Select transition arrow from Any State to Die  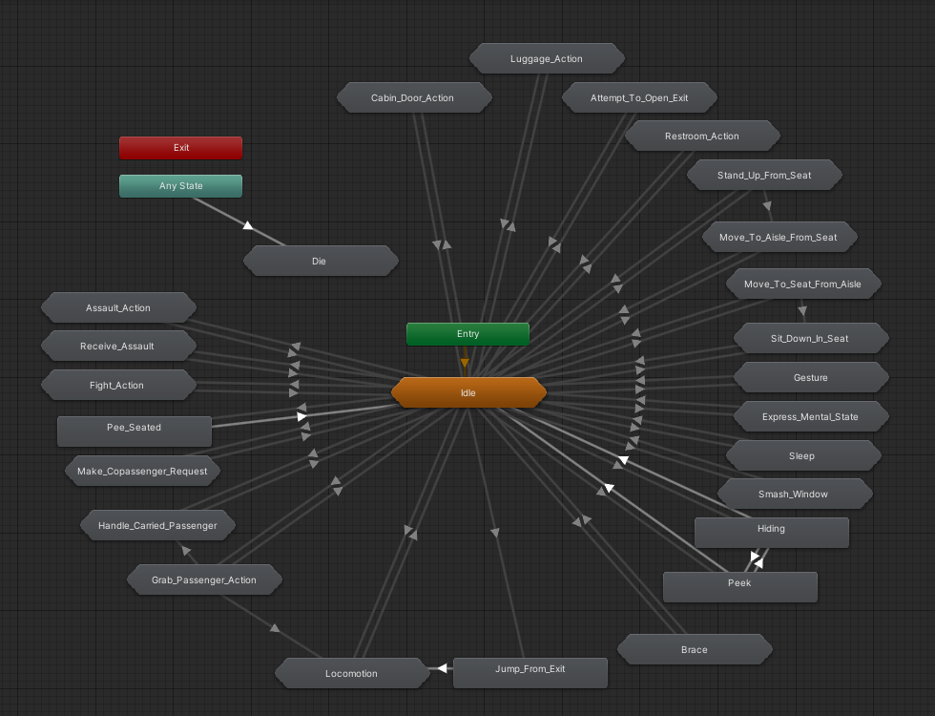[x=247, y=225]
